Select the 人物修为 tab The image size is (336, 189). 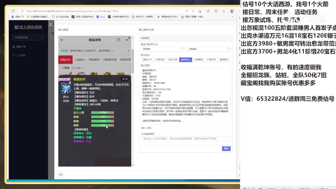point(80,60)
